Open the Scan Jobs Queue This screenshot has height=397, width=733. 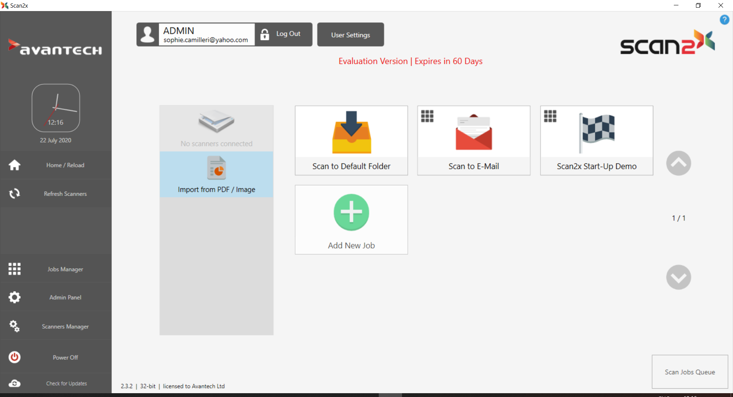pos(689,372)
